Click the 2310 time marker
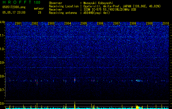The image size is (172, 109). [x=166, y=23]
